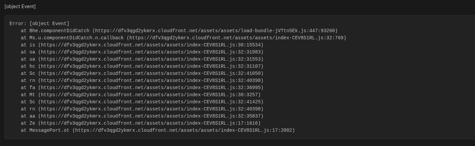Image resolution: width=475 pixels, height=146 pixels.
Task: Click the MessagePort.ot stack line 17:2002
Action: 158,130
